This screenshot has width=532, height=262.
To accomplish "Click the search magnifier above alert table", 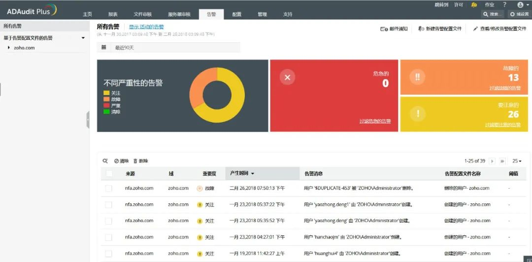I will tap(105, 161).
